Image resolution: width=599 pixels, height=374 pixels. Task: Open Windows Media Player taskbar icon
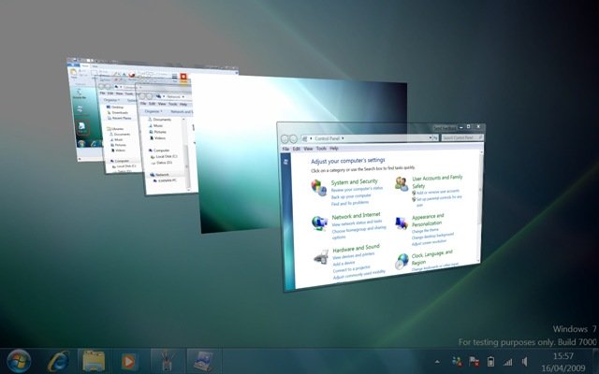tap(128, 362)
